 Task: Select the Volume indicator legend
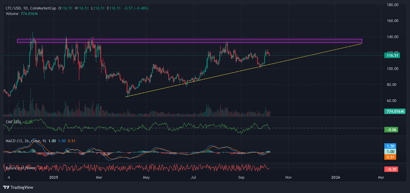tap(12, 14)
